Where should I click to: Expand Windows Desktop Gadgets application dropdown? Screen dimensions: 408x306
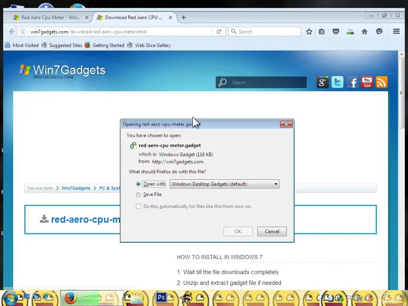click(x=224, y=184)
